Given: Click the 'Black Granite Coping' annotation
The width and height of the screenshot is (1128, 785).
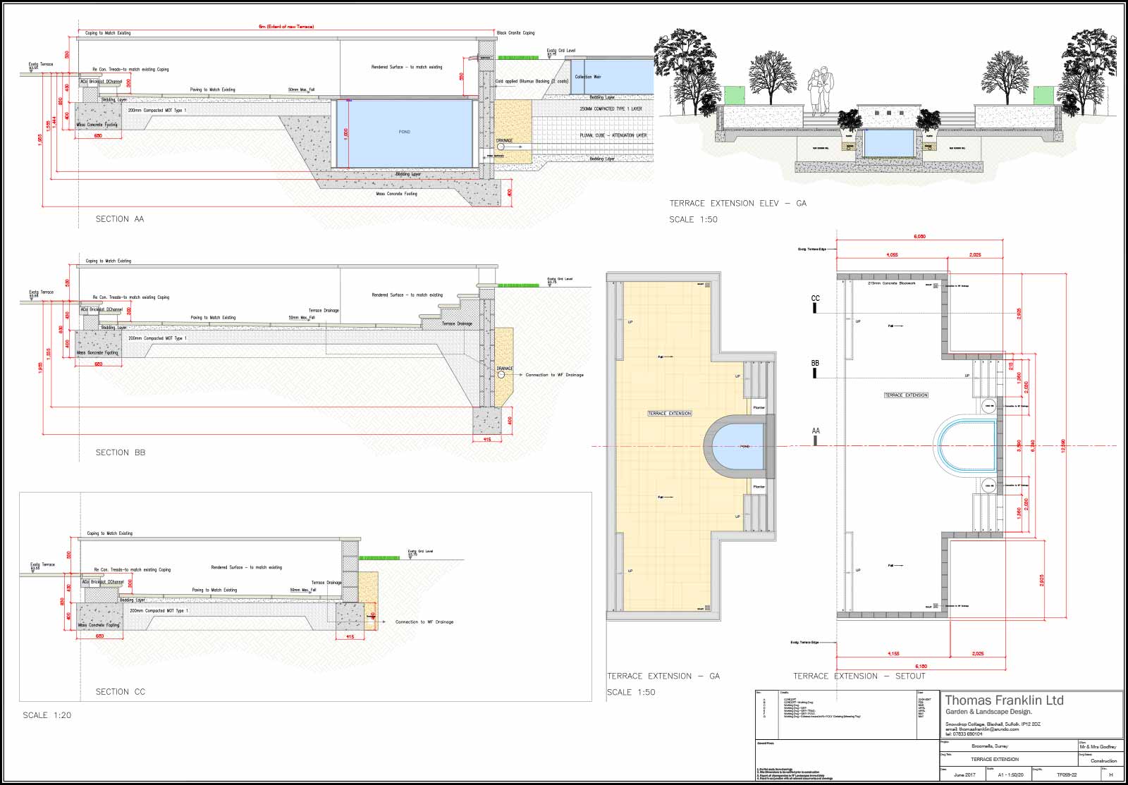Looking at the screenshot, I should tap(515, 33).
